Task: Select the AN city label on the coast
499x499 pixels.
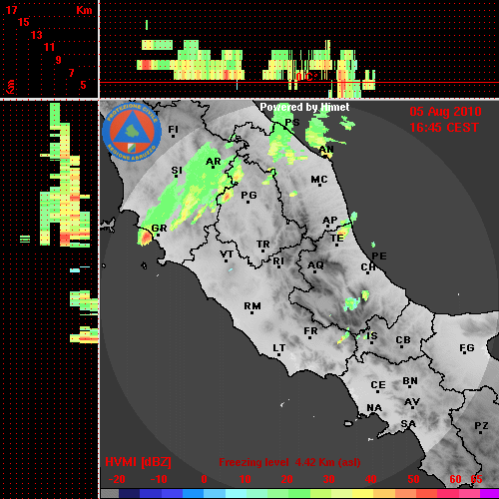Action: pyautogui.click(x=326, y=150)
